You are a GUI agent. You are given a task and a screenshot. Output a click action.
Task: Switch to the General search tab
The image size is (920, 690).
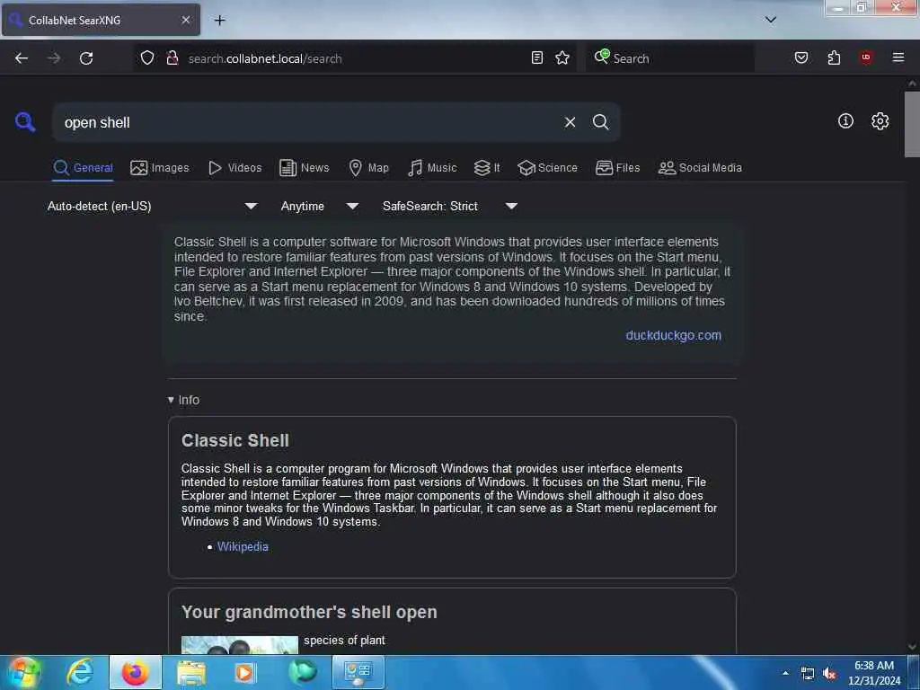point(83,168)
